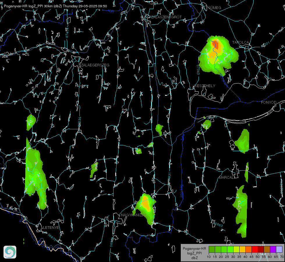
Task: Select the 50–55 dBZ dark red legend swatch
Action: [261, 249]
